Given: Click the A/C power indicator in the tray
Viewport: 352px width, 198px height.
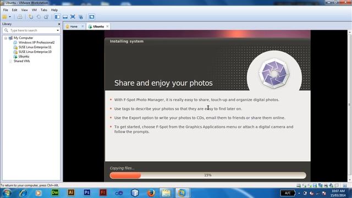Looking at the screenshot, I should point(288,193).
